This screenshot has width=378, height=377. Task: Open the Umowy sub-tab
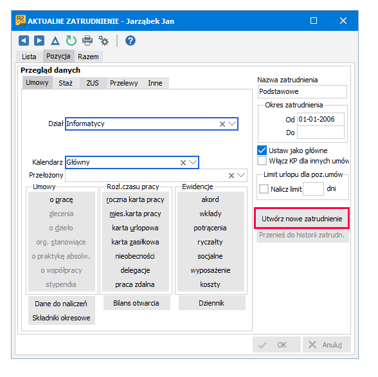37,82
